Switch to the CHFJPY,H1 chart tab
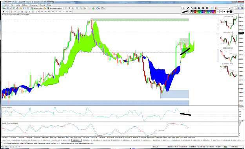This screenshot has height=149, width=245. coord(6,140)
